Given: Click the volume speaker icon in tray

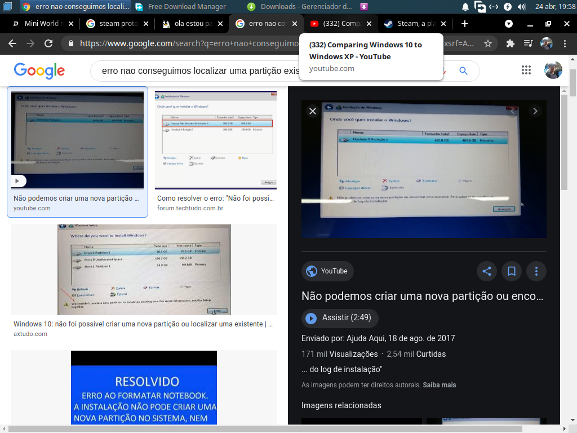Looking at the screenshot, I should coord(521,7).
